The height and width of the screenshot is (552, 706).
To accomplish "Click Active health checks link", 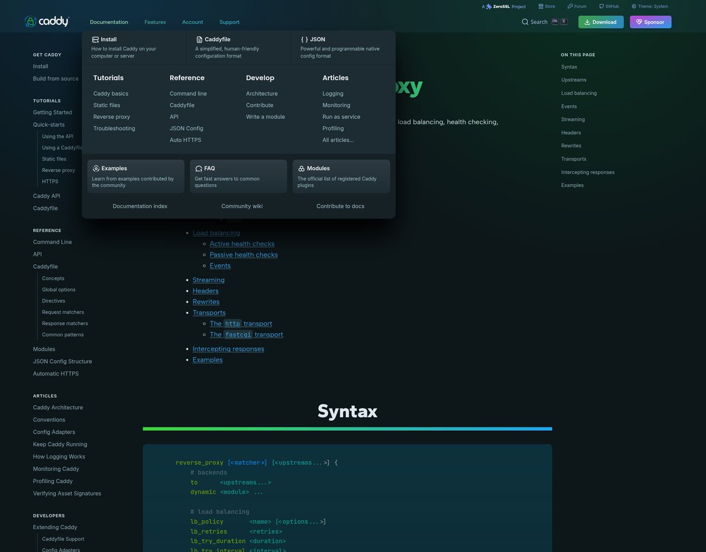I will pos(242,244).
